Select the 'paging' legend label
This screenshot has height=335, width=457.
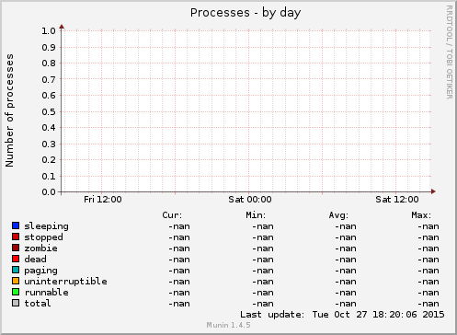pyautogui.click(x=40, y=271)
